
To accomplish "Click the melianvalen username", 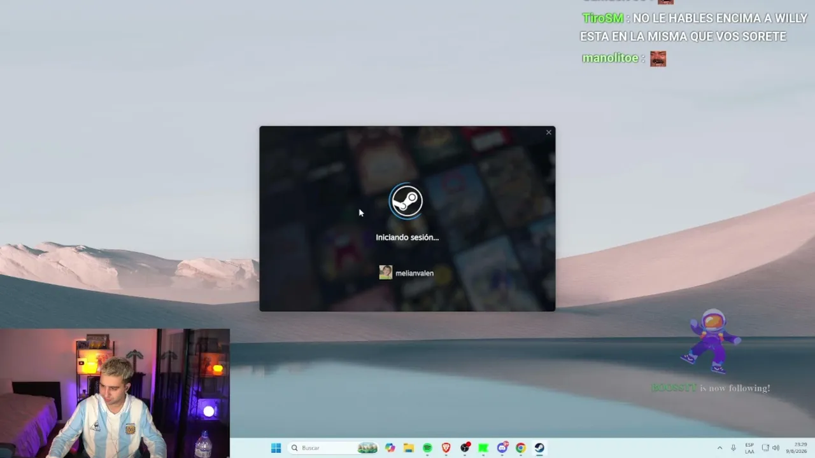I will pyautogui.click(x=415, y=274).
